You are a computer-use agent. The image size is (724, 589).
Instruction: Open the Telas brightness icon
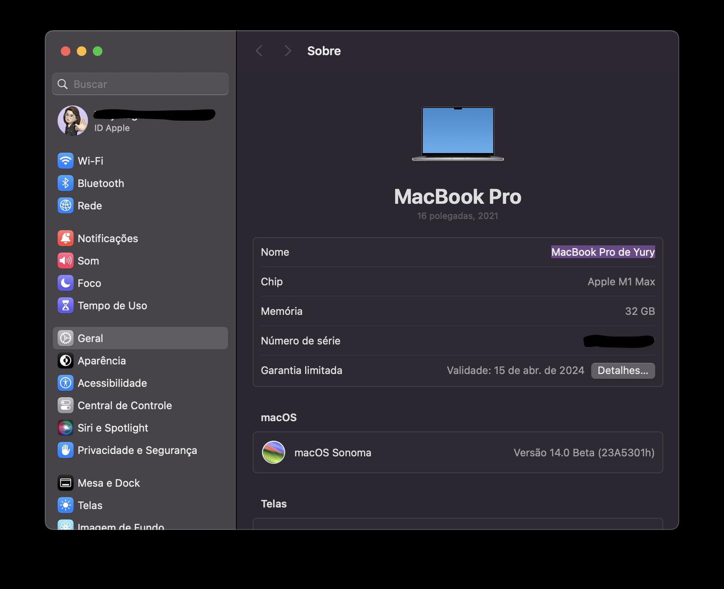coord(66,505)
